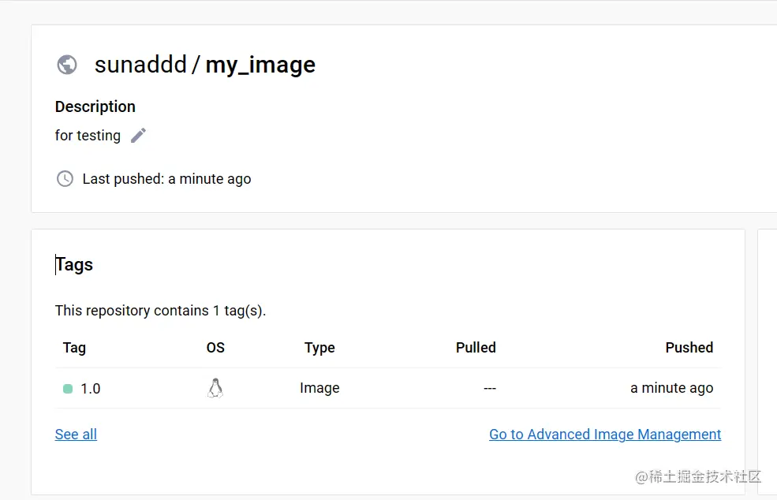Click the public repository globe icon
The height and width of the screenshot is (500, 777).
click(67, 65)
